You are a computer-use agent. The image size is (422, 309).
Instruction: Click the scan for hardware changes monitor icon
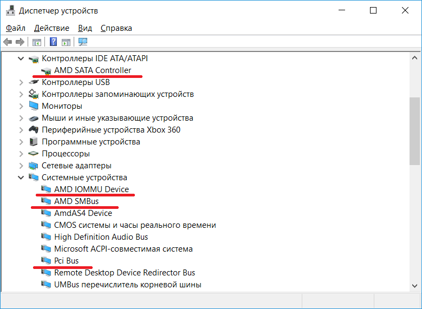[x=83, y=42]
